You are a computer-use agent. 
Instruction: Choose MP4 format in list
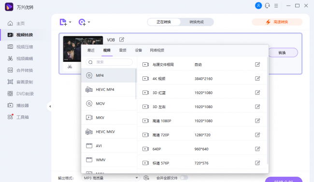[x=109, y=75]
